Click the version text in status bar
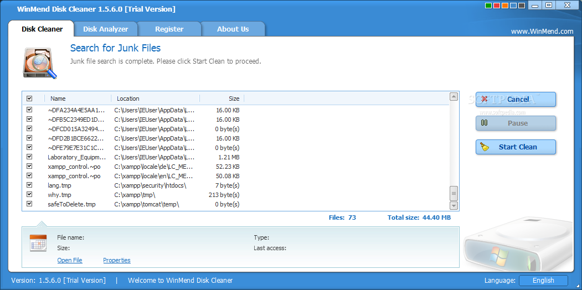The height and width of the screenshot is (290, 582). point(59,281)
